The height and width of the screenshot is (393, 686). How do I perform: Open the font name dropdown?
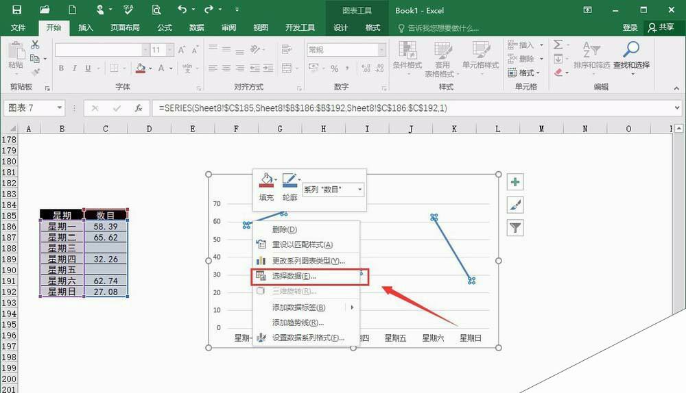(145, 50)
